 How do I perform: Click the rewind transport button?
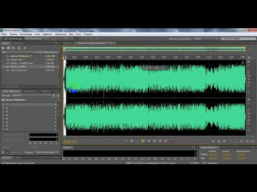[154, 141]
